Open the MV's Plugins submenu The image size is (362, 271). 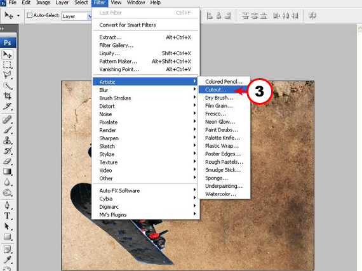click(145, 215)
